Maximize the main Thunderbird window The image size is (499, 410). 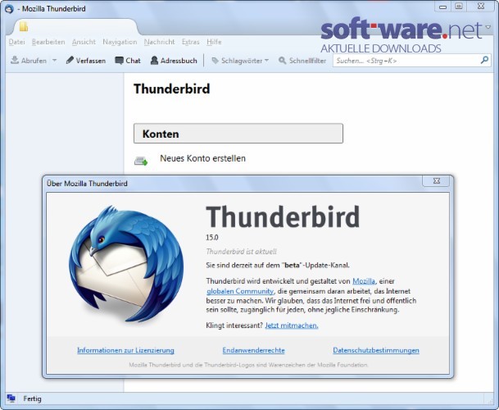(459, 6)
